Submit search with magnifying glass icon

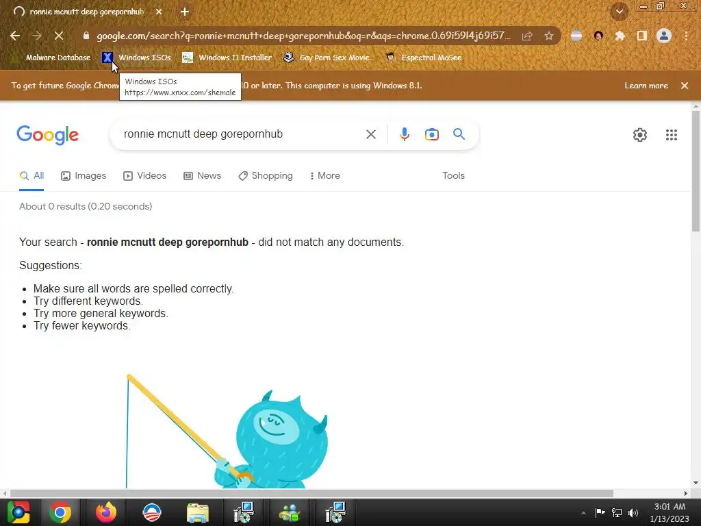[x=459, y=134]
